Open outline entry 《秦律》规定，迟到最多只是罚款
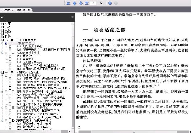 pyautogui.click(x=41, y=79)
